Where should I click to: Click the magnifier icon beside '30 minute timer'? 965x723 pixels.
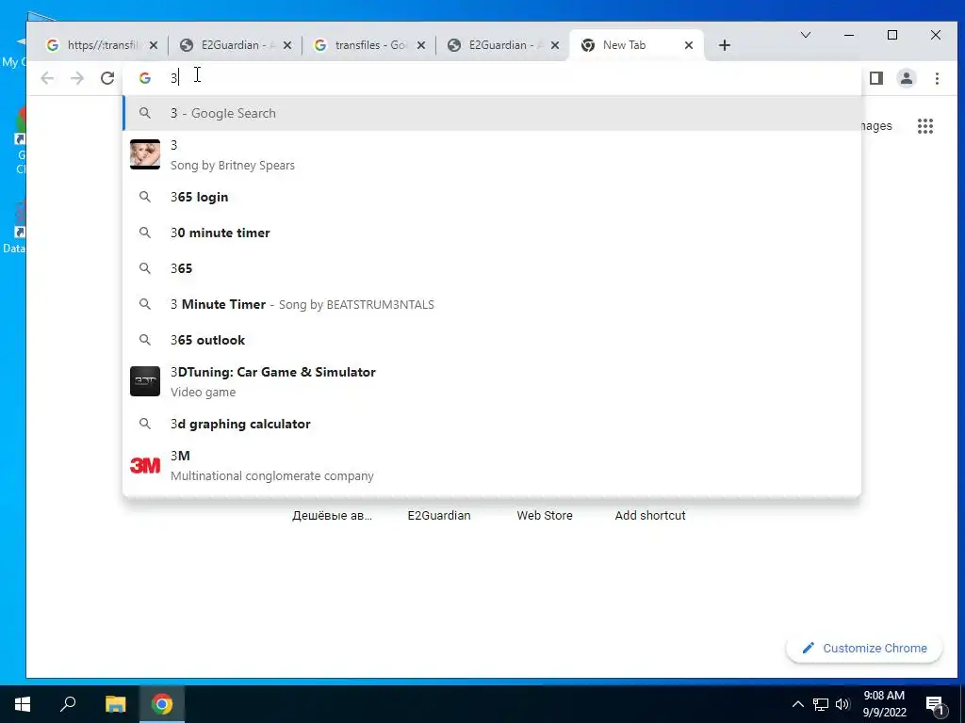pyautogui.click(x=144, y=233)
